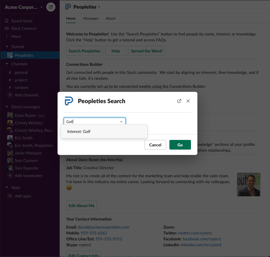This screenshot has width=270, height=257.
Task: Click Dave Ryzen's avatar in sidebar
Action: [10, 115]
